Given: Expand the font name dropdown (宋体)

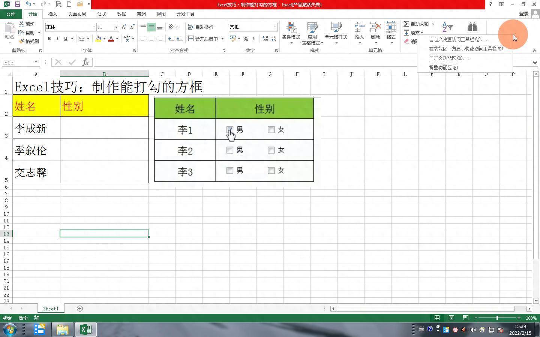Looking at the screenshot, I should coord(94,27).
